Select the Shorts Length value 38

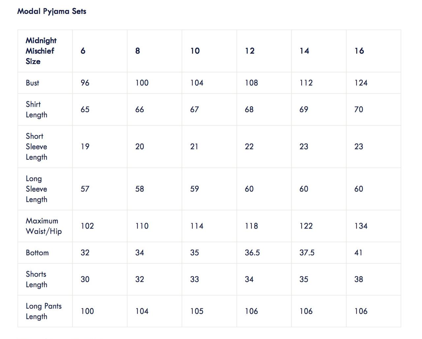(x=359, y=279)
